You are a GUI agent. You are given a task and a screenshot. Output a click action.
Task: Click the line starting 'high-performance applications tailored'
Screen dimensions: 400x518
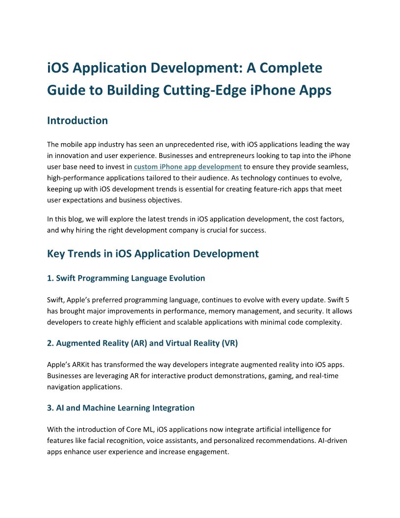(x=198, y=178)
